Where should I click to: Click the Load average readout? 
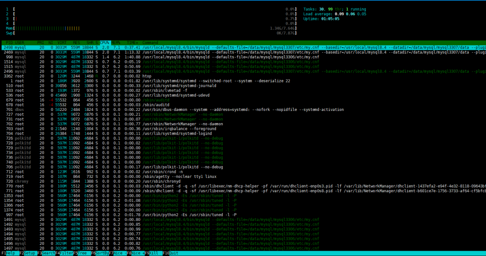click(335, 14)
